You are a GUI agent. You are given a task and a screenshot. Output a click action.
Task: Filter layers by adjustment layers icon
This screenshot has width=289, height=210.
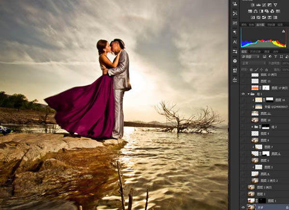click(270, 57)
